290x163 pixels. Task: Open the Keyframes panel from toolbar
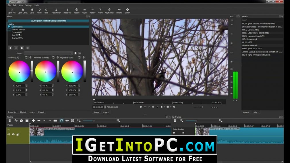[x=109, y=11]
